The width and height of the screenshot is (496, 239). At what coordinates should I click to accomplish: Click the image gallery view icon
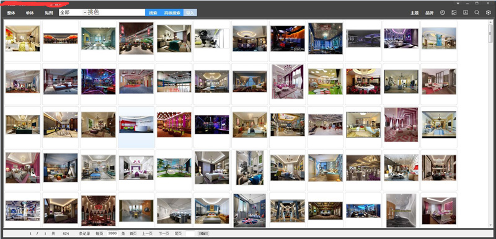point(454,12)
